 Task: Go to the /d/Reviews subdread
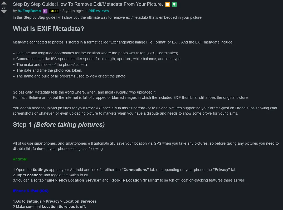(x=99, y=11)
